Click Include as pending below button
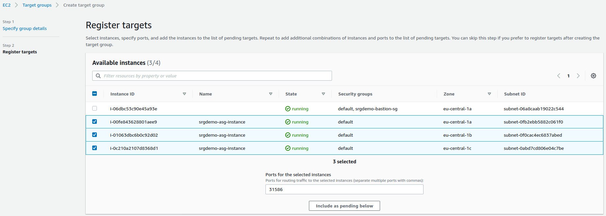Viewport: 606px width, 216px height. [344, 206]
